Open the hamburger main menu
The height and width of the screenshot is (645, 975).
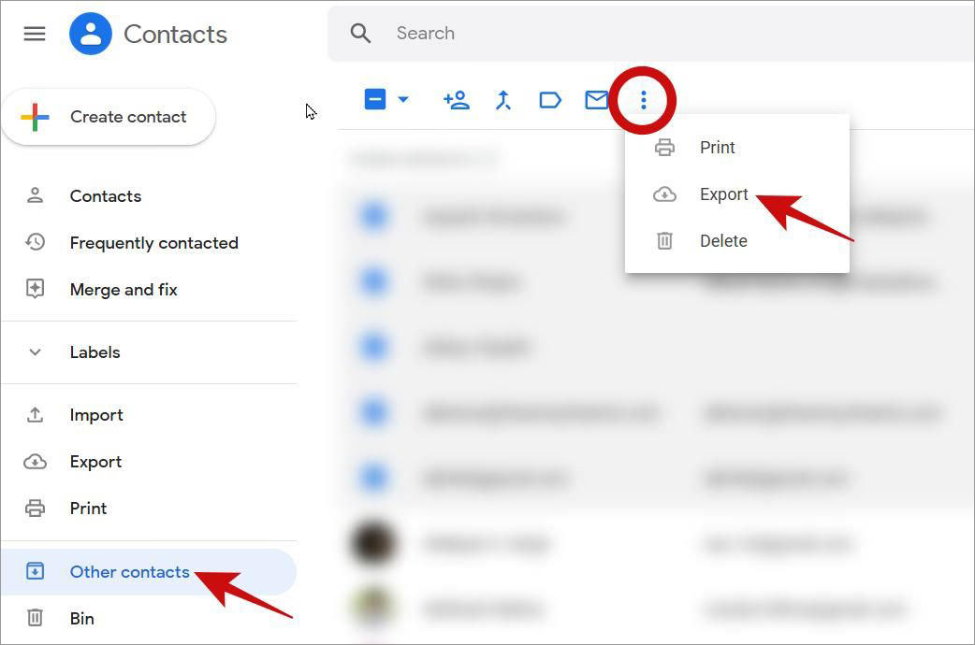(x=35, y=34)
